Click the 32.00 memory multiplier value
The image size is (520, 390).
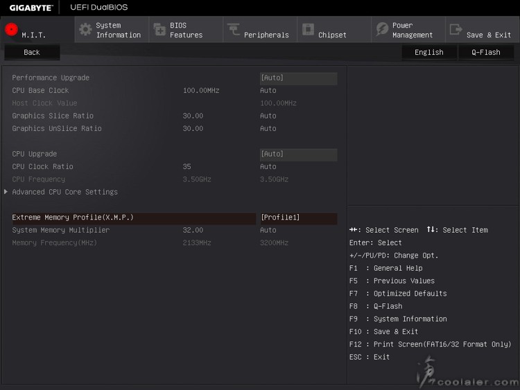193,230
